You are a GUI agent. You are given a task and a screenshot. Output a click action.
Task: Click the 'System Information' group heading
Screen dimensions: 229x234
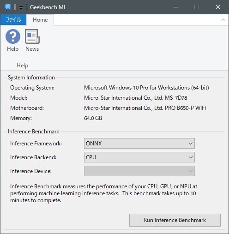31,78
